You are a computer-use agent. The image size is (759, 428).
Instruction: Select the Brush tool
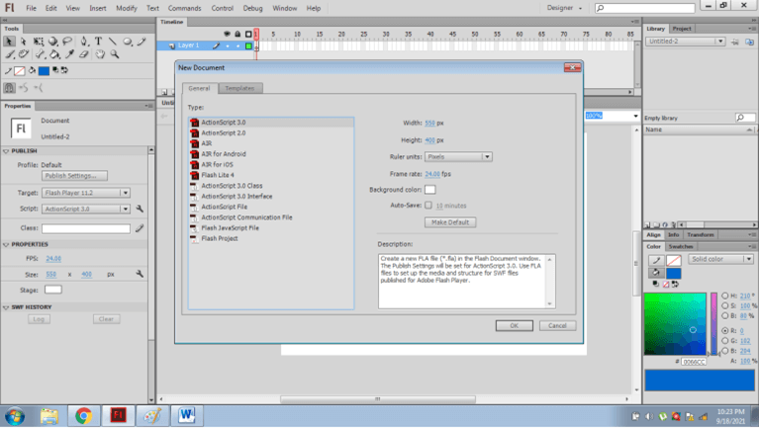pos(9,54)
